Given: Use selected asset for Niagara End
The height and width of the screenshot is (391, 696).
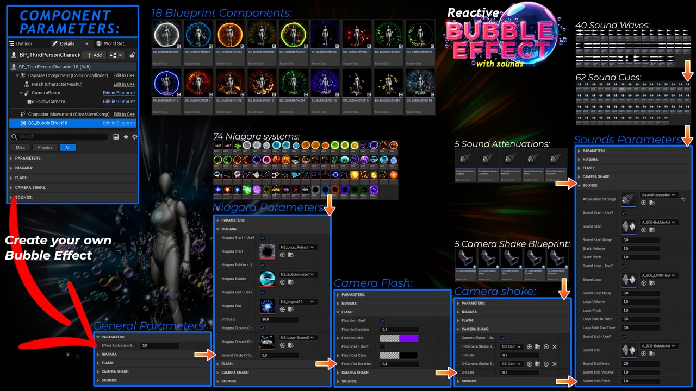Looking at the screenshot, I should (282, 309).
